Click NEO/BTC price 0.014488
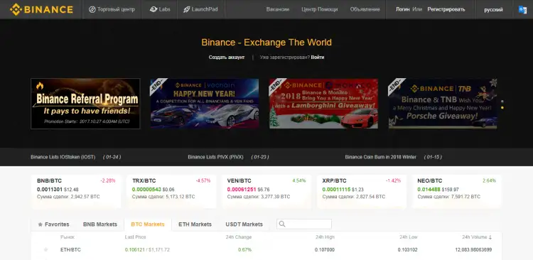 point(429,189)
